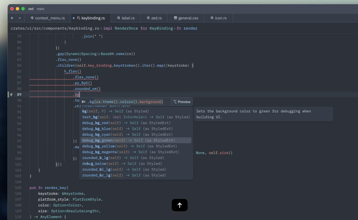Click the up arrow button at bottom
This screenshot has width=358, height=220.
(180, 205)
